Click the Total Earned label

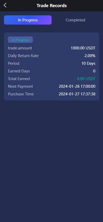(19, 79)
